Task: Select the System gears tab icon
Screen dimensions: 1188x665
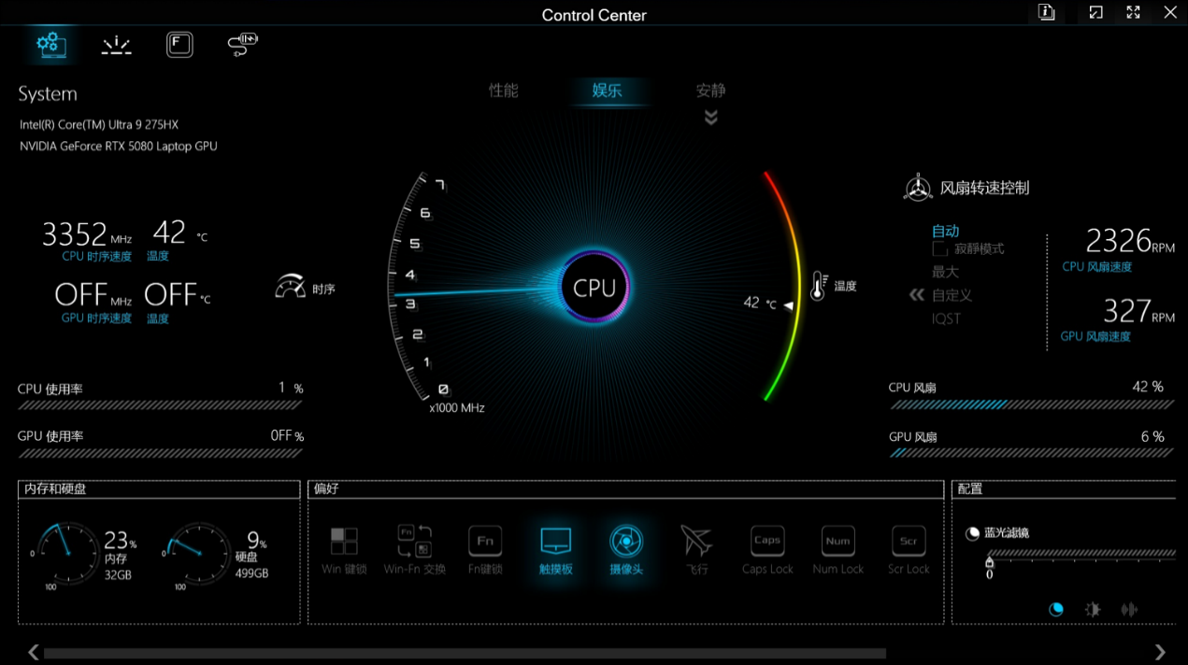Action: pyautogui.click(x=50, y=43)
